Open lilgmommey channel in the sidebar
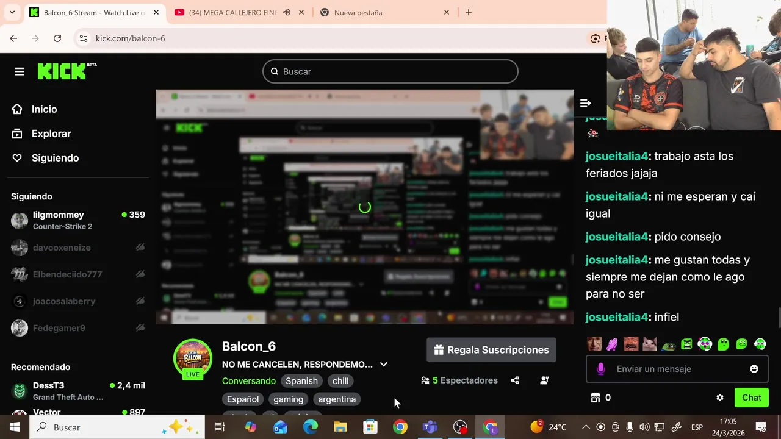Viewport: 781px width, 439px height. pyautogui.click(x=78, y=220)
